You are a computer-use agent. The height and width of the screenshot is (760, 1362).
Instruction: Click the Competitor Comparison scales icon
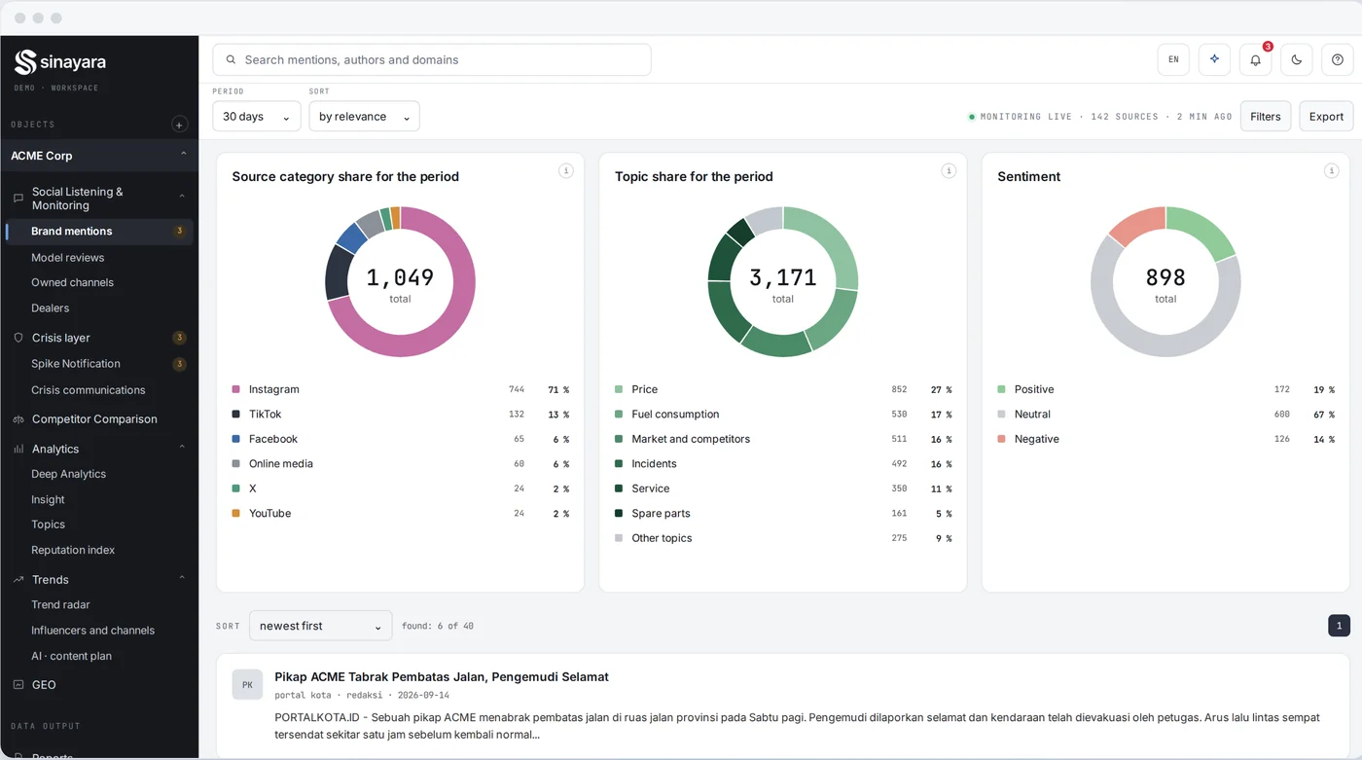pyautogui.click(x=18, y=419)
